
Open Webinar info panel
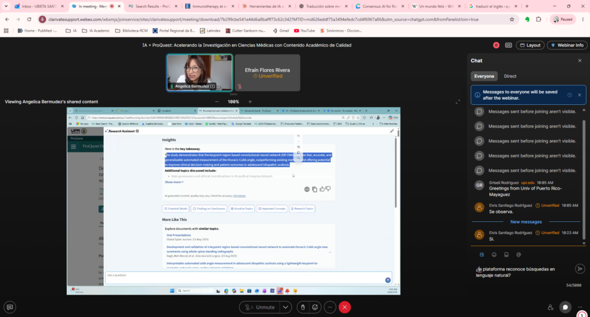click(x=567, y=45)
